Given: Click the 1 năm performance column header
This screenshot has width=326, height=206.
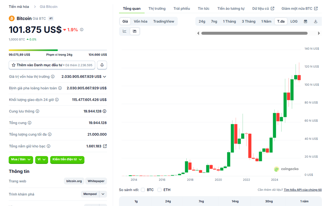Looking at the screenshot, I should pos(304,201).
